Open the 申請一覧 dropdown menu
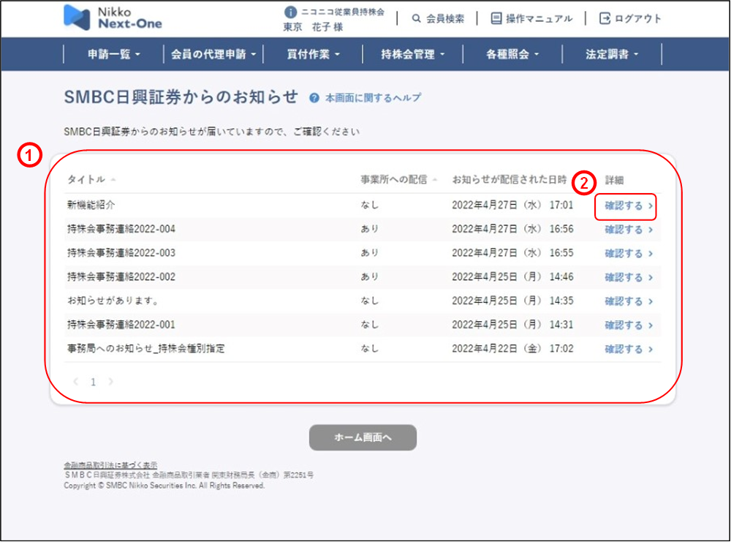This screenshot has height=542, width=731. coord(114,54)
